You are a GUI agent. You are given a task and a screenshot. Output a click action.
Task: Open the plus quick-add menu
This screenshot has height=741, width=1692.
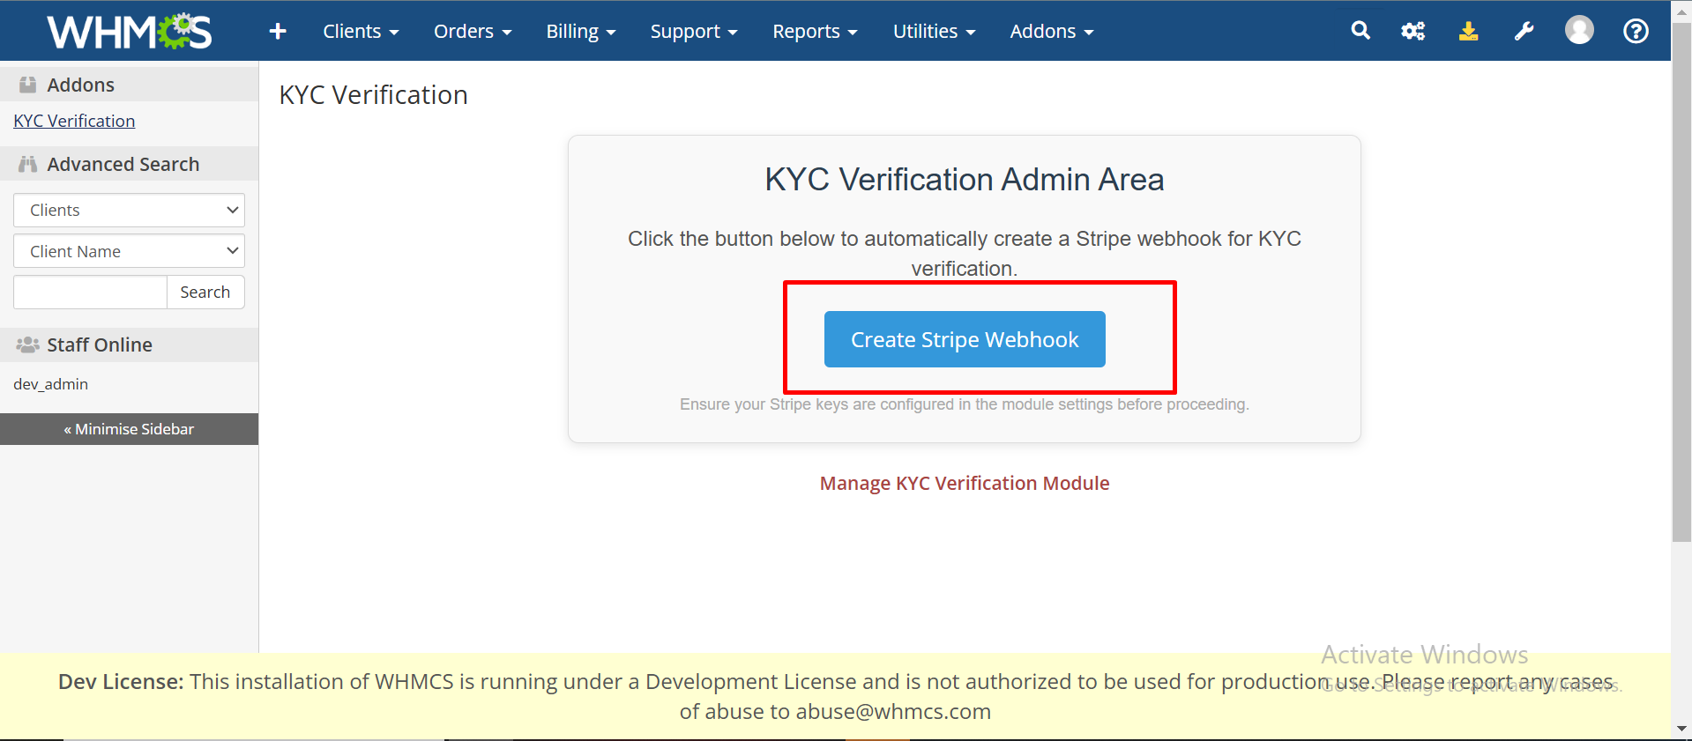point(278,32)
